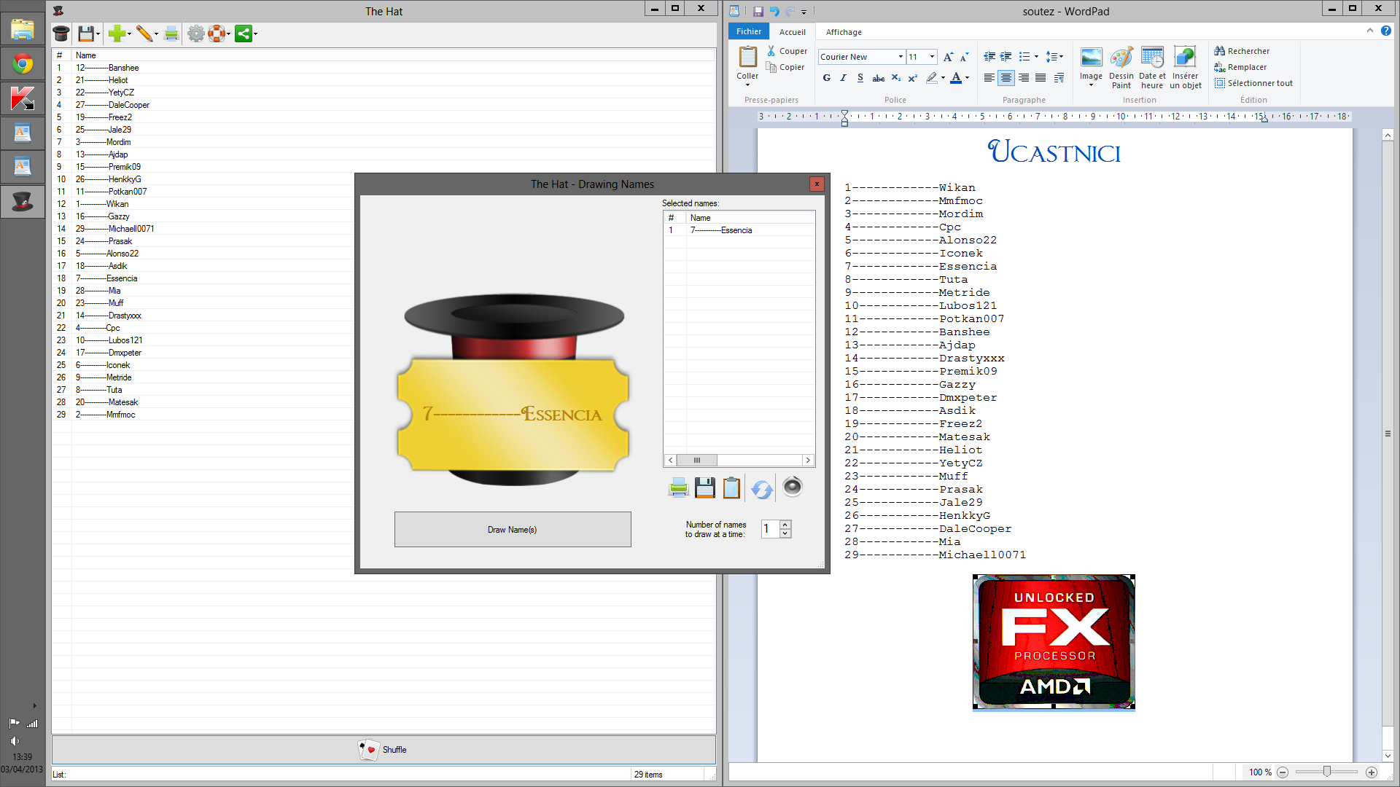The height and width of the screenshot is (787, 1400).
Task: Click the green plus add names icon
Action: [x=116, y=34]
